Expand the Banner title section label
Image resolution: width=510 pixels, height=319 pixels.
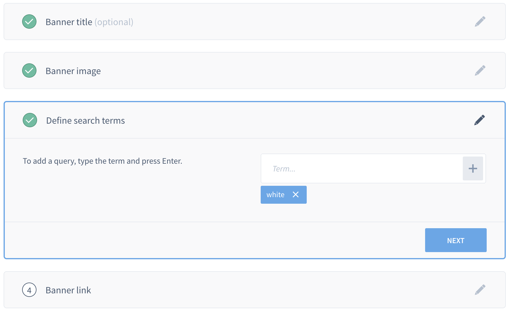tap(69, 22)
